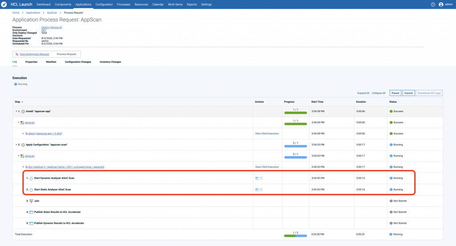Open the Resources menu
This screenshot has width=456, height=246.
[141, 4]
